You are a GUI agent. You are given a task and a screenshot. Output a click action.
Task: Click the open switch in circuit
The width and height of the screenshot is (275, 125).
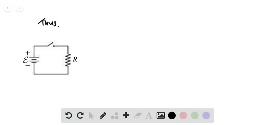coord(50,45)
